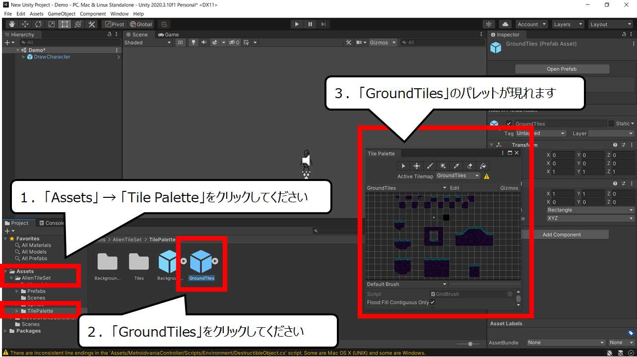The width and height of the screenshot is (637, 357).
Task: Open the Account dropdown
Action: (531, 24)
